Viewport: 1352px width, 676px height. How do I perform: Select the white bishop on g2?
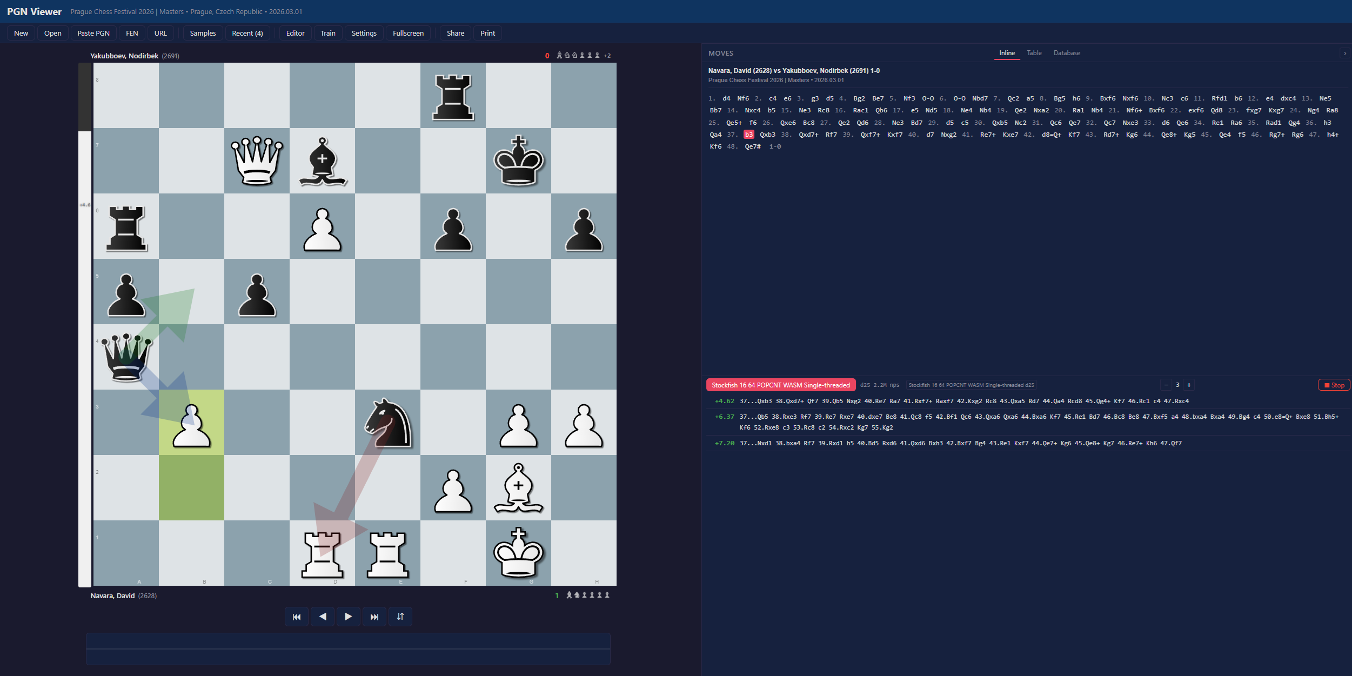(x=518, y=487)
